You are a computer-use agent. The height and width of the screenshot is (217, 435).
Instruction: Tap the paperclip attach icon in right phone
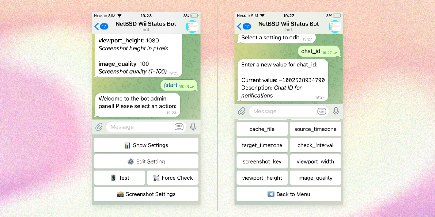tap(241, 111)
